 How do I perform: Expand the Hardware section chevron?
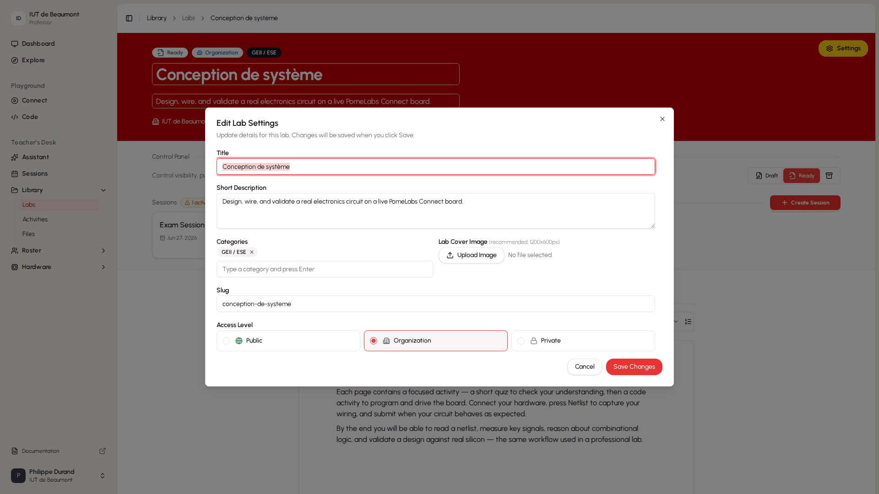pos(103,267)
